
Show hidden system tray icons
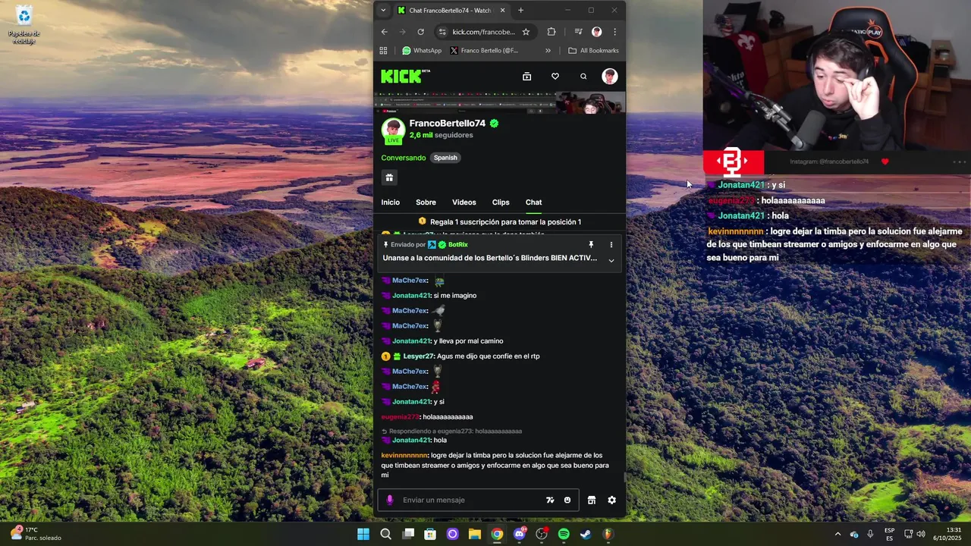click(837, 534)
